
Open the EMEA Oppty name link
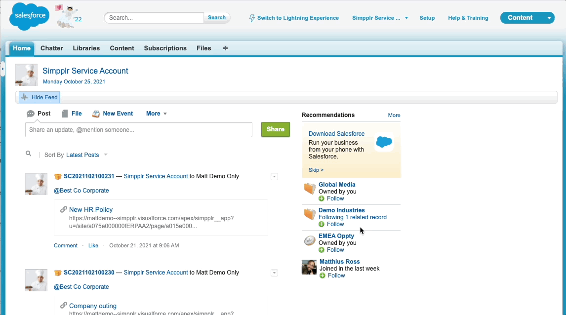(336, 236)
